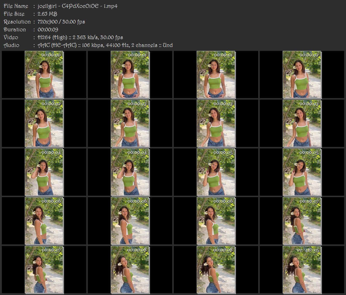Viewport: 346px width, 295px height.
Task: Select the first thumbnail stamped 00:00:01
Action: click(130, 75)
